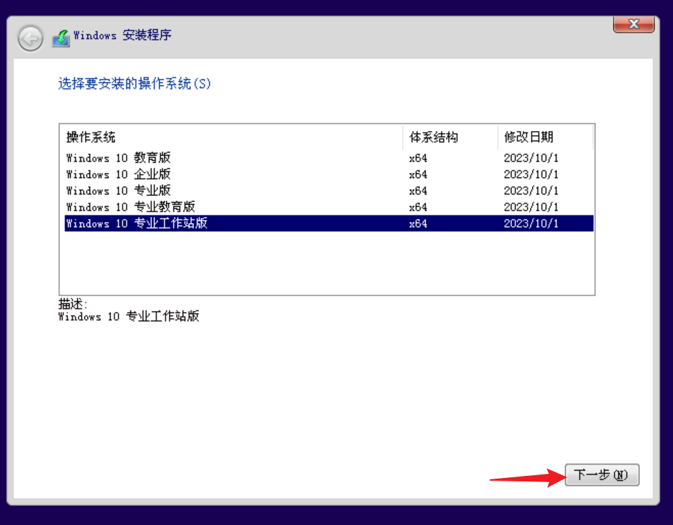Select Windows 10 专业工作站版 row
This screenshot has height=525, width=673.
329,223
